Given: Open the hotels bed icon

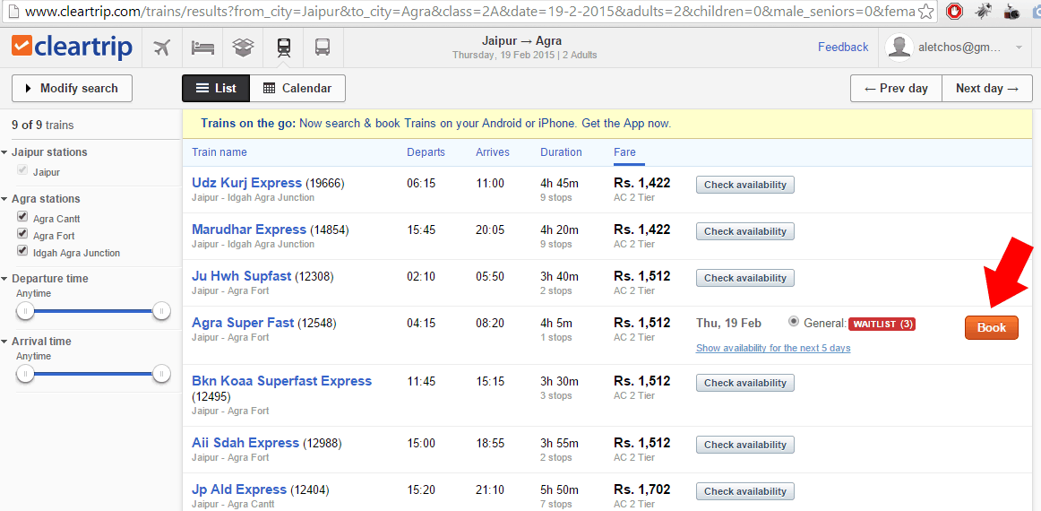Looking at the screenshot, I should 203,48.
